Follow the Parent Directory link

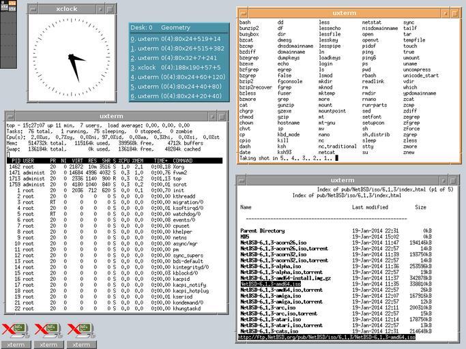tap(263, 230)
